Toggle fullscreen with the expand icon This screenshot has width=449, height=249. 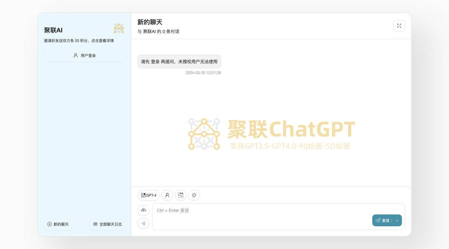coord(399,26)
